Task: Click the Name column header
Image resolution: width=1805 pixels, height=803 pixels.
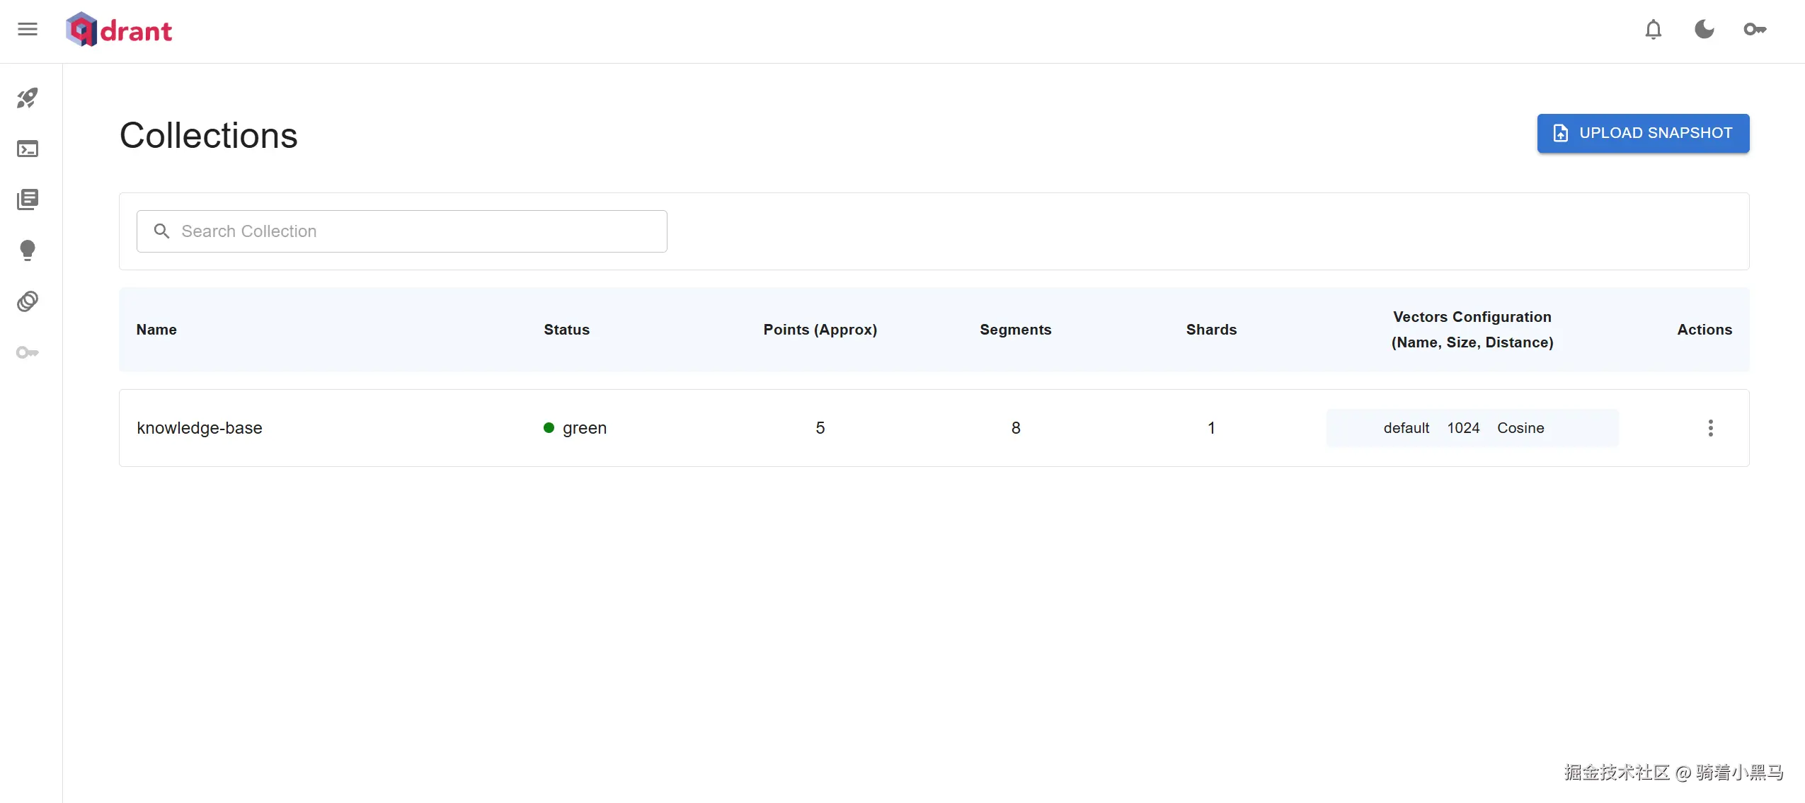Action: (x=156, y=330)
